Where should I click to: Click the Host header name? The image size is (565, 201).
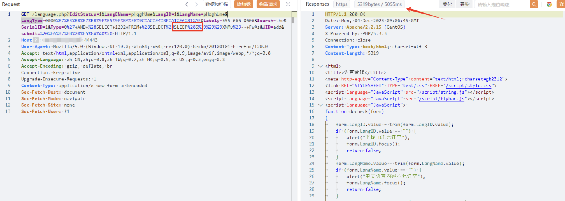(x=26, y=40)
